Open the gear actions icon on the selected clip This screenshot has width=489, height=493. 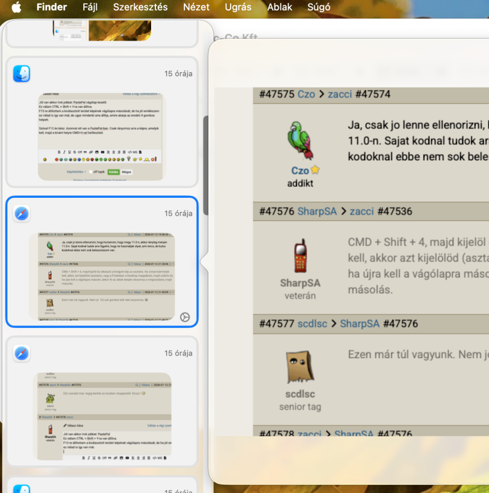(x=185, y=317)
